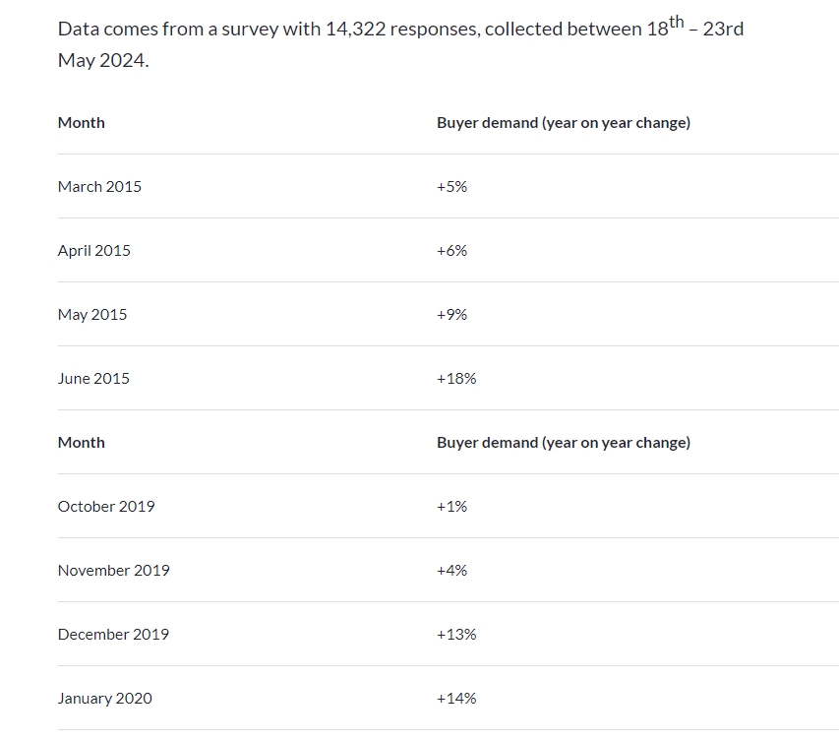Click the survey responses intro paragraph

pos(400,43)
